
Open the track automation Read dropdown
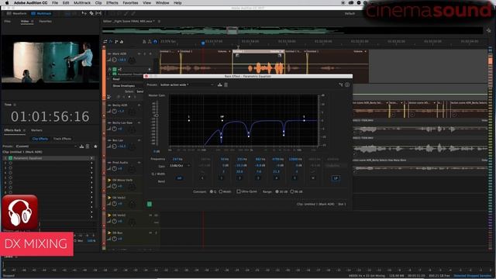click(x=128, y=79)
